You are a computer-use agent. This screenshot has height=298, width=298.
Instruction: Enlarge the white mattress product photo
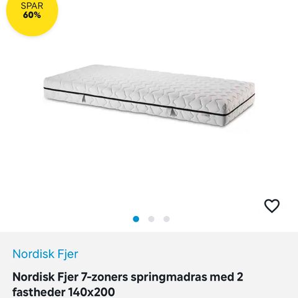point(149,96)
